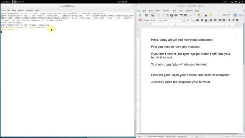Toggle Underline formatting in Writer
The image size is (245, 138).
(206, 20)
